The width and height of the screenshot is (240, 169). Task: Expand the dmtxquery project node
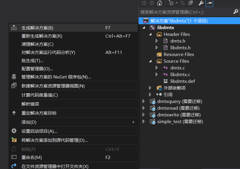coord(144,101)
